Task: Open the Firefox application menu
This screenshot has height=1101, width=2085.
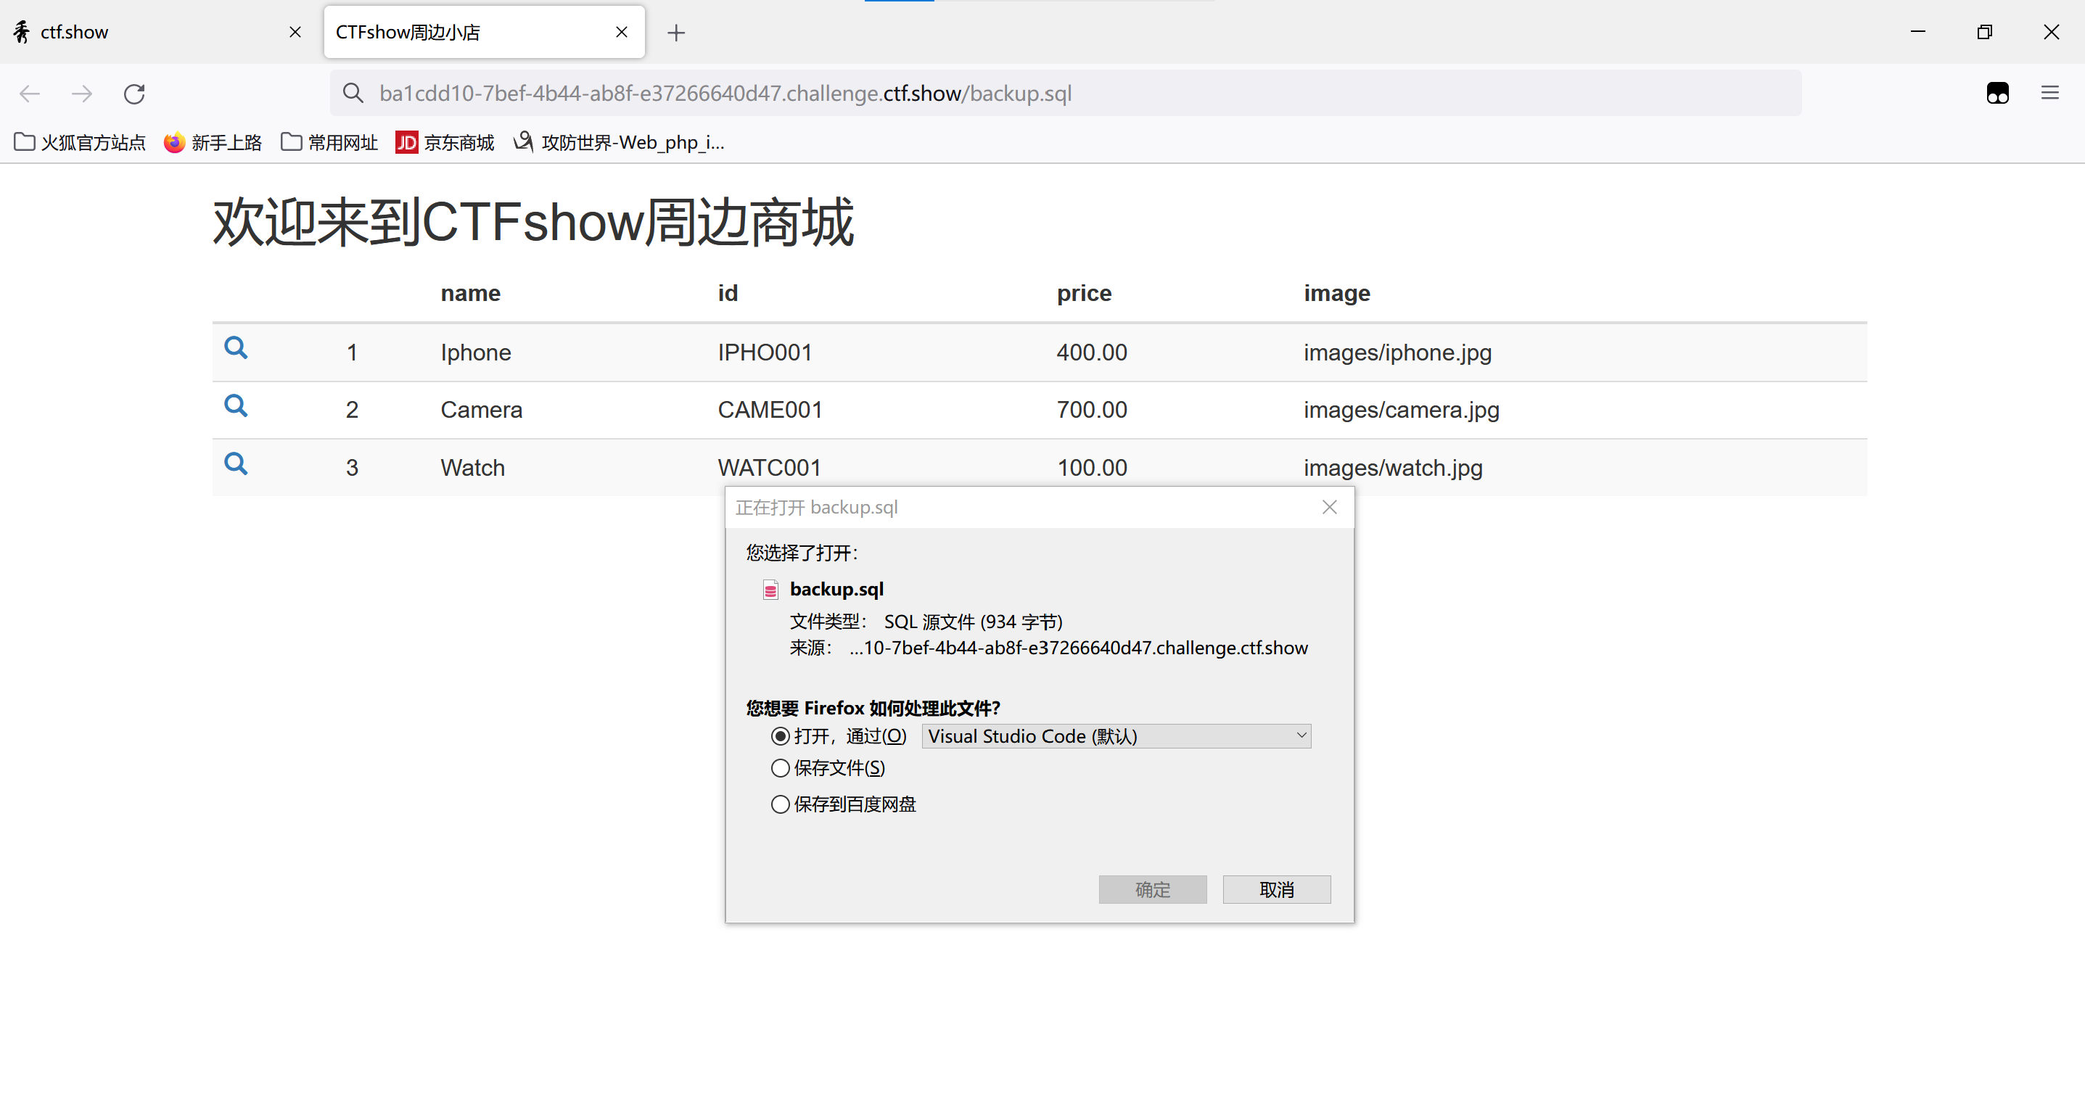Action: (2049, 93)
